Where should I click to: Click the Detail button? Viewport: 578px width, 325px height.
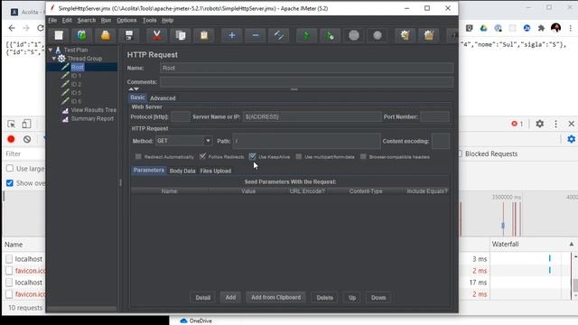pyautogui.click(x=202, y=297)
